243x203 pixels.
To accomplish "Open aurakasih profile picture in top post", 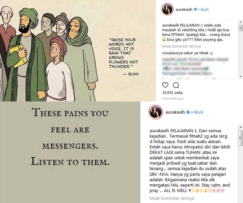I will click(167, 9).
